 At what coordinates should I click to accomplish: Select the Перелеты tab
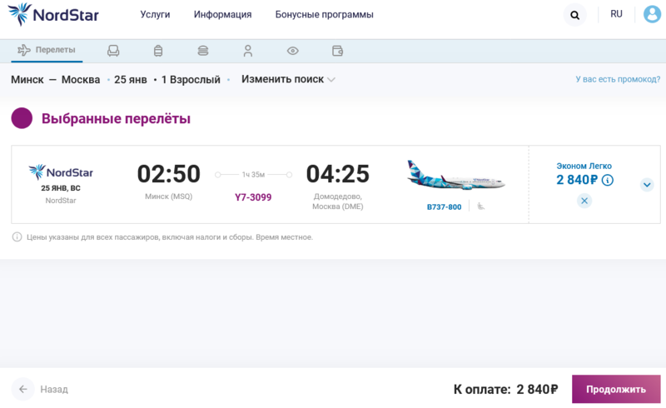pyautogui.click(x=47, y=50)
